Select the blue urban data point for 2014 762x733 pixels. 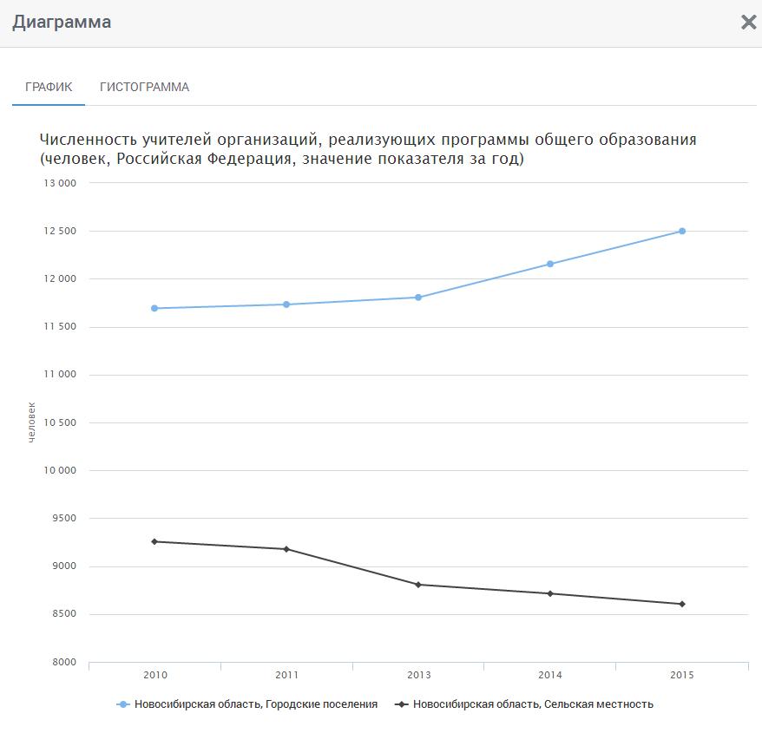550,264
